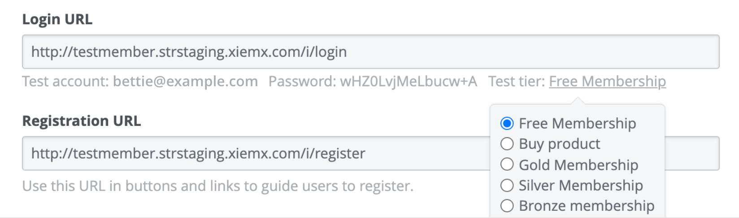Select the Free Membership radio button

click(x=507, y=123)
